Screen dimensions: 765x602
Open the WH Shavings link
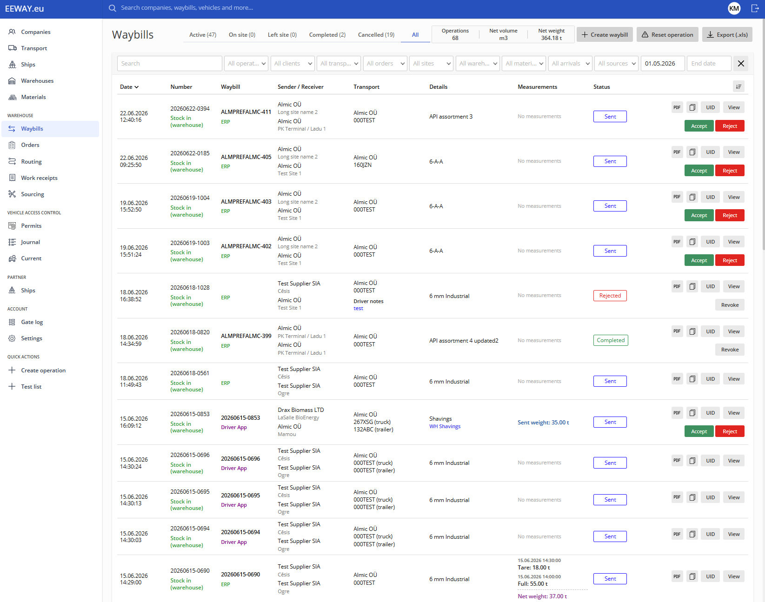[x=445, y=427]
